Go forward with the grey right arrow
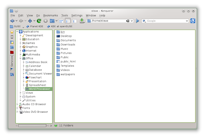The image size is (205, 137). point(21,21)
